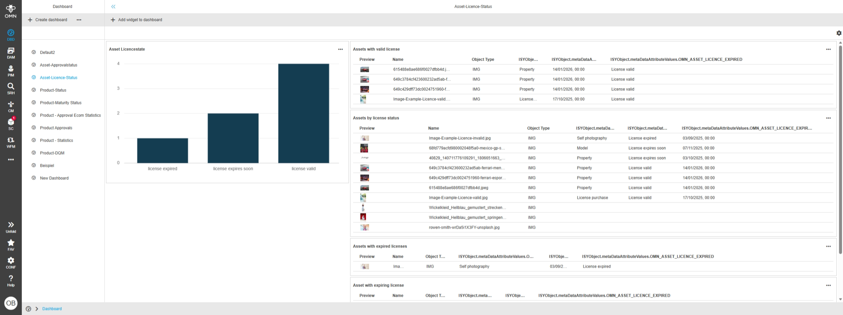Open Assets by license status options menu

(x=828, y=118)
